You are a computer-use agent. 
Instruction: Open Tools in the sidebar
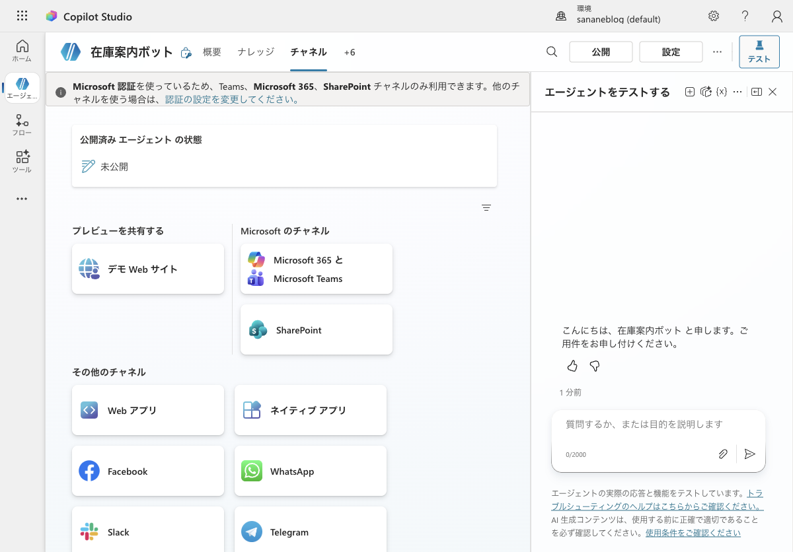(x=22, y=162)
